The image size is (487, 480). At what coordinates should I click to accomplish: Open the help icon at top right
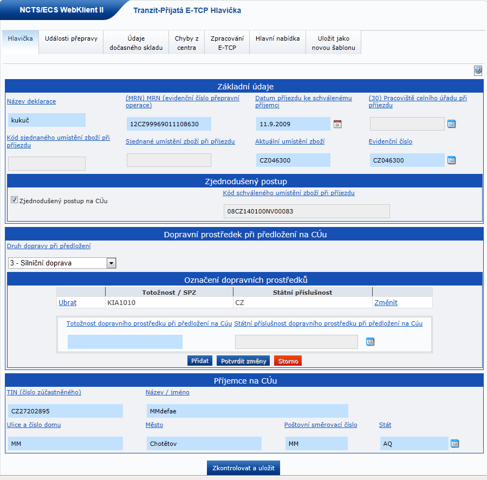(x=478, y=70)
